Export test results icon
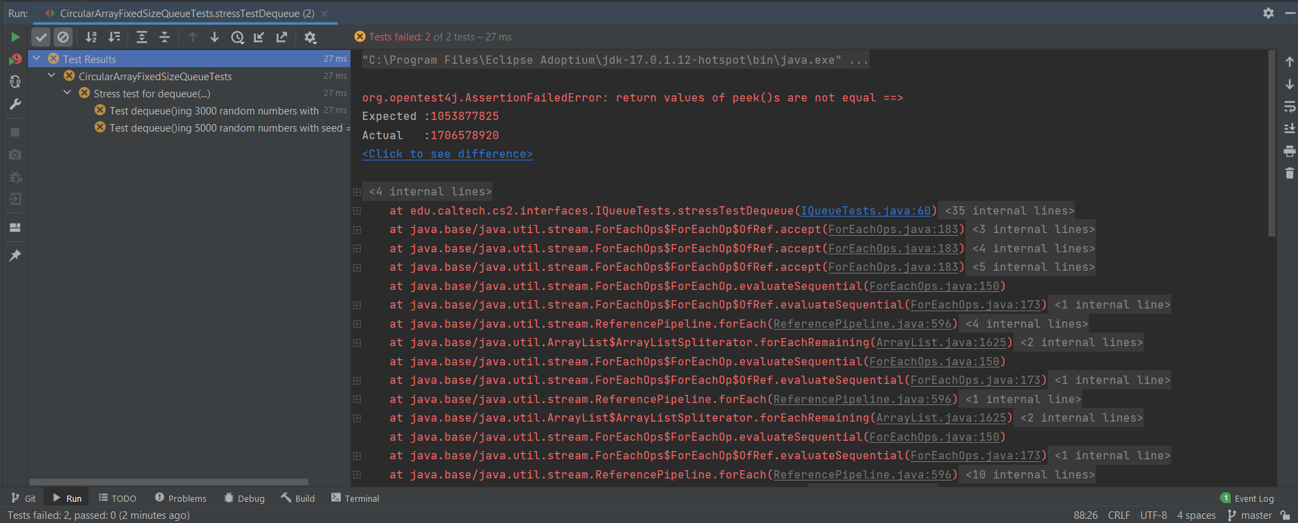 click(282, 37)
